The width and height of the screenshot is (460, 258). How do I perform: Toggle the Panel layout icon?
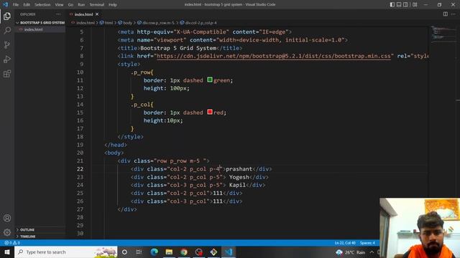pos(399,4)
